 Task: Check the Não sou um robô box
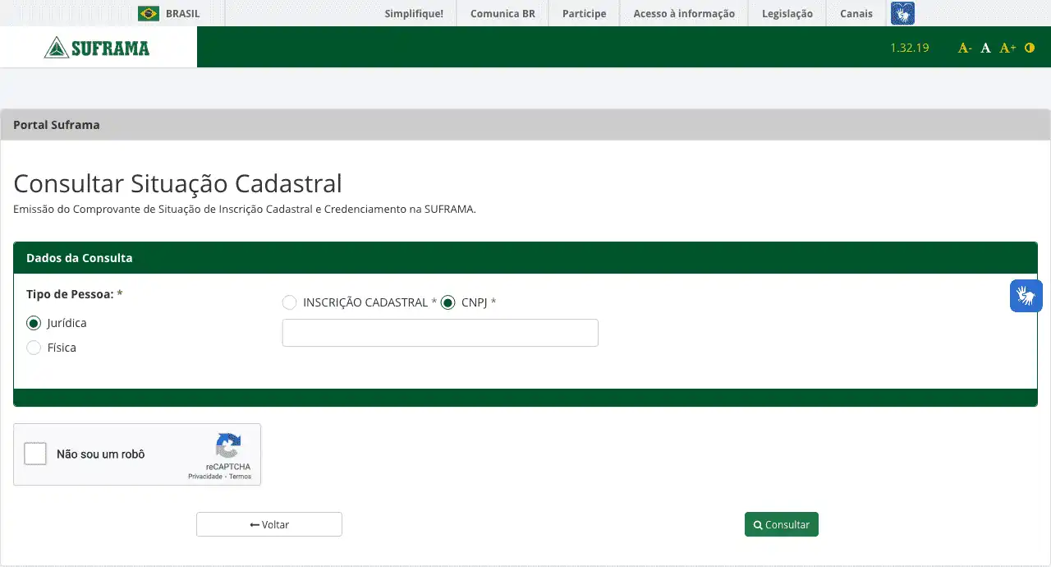(x=35, y=454)
